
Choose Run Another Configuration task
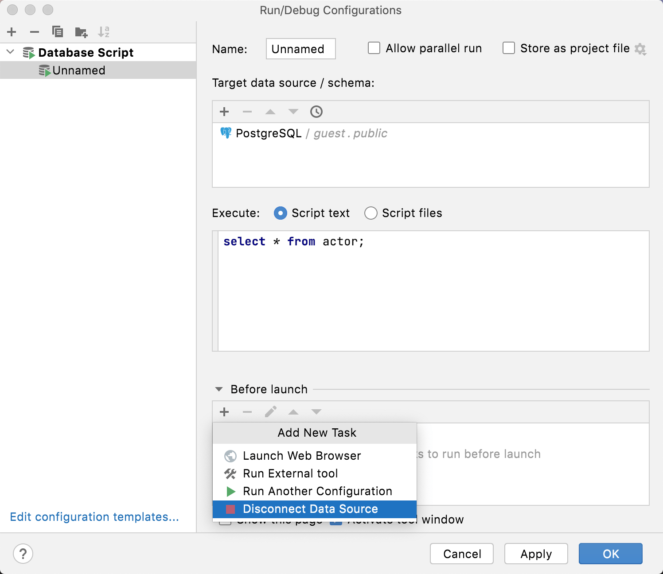point(315,491)
